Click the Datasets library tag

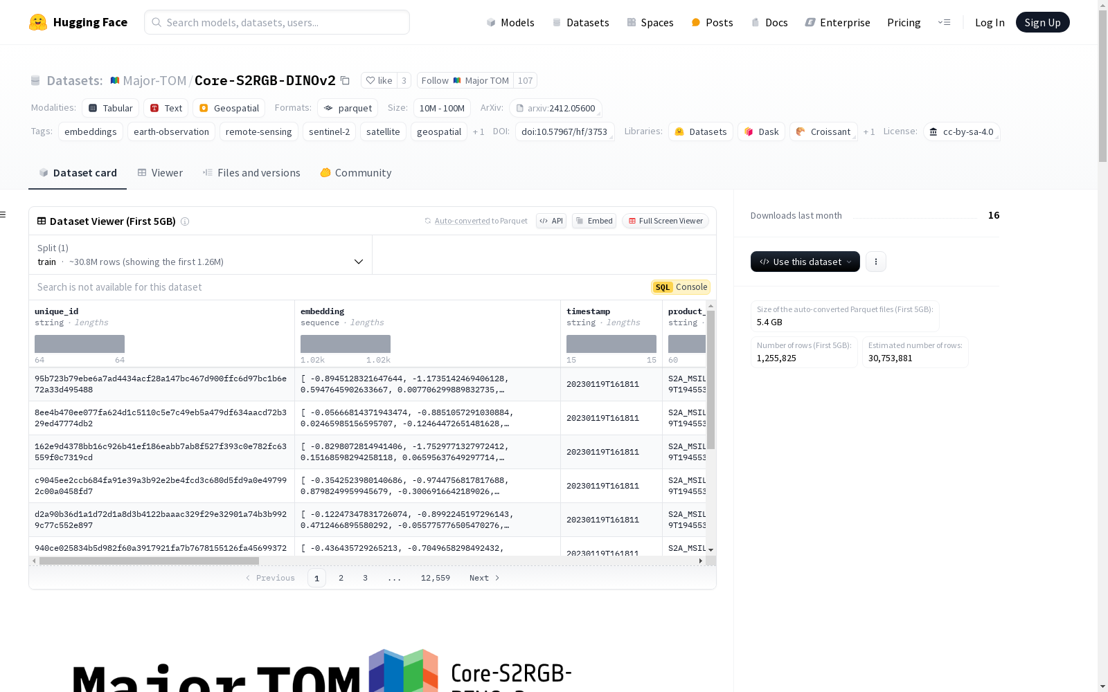point(701,131)
